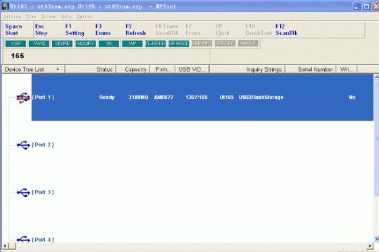This screenshot has width=379, height=252.
Task: Toggle the INQUIRY column button
Action: [85, 44]
